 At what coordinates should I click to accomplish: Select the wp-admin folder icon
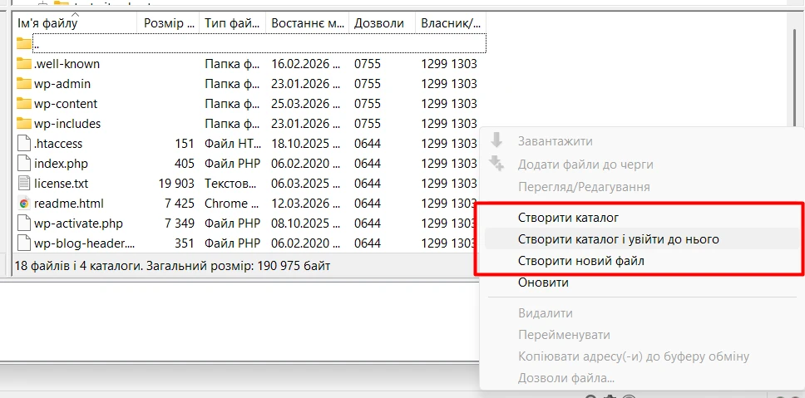point(23,84)
